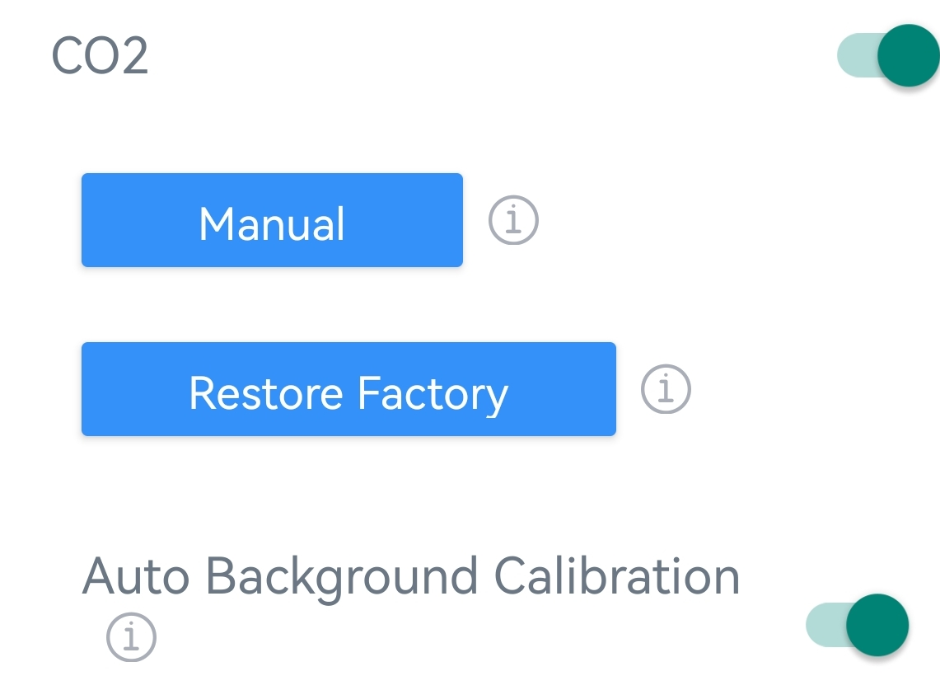The width and height of the screenshot is (940, 690).
Task: Tap the circled i under Auto Background Calibration
Action: click(x=131, y=636)
